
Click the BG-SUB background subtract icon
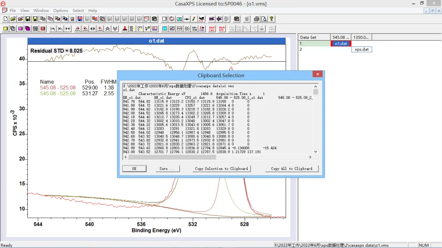click(194, 29)
